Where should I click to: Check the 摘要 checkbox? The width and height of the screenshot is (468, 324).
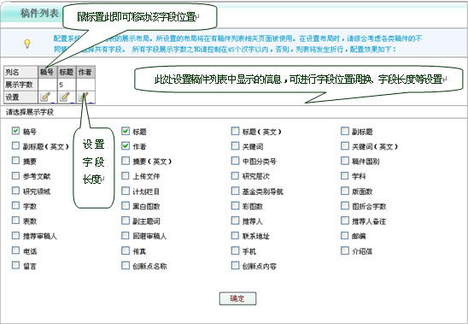click(15, 161)
